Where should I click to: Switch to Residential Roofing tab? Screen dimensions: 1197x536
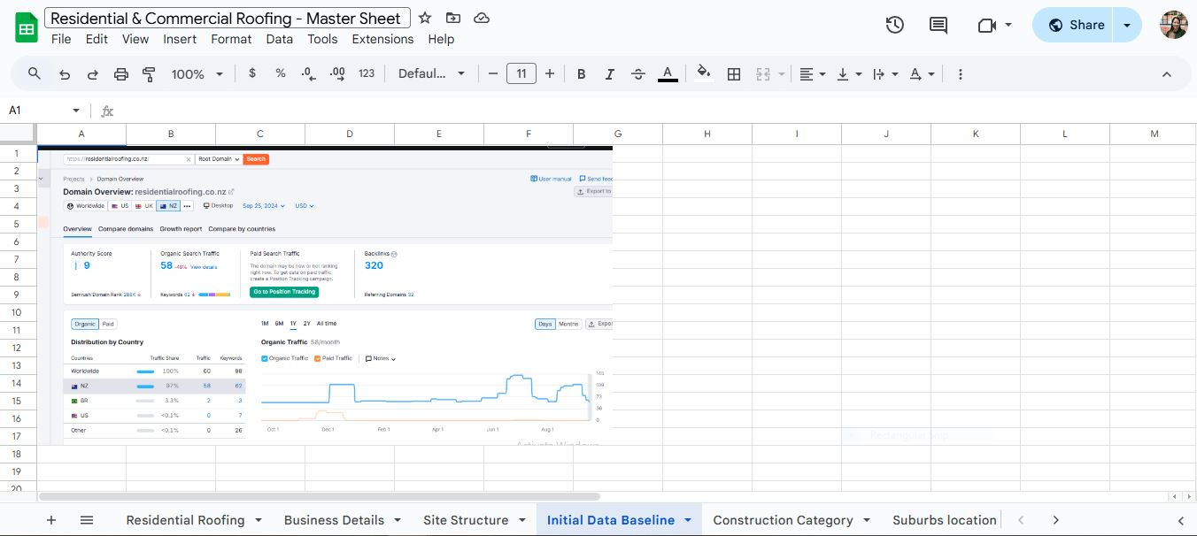(x=194, y=520)
